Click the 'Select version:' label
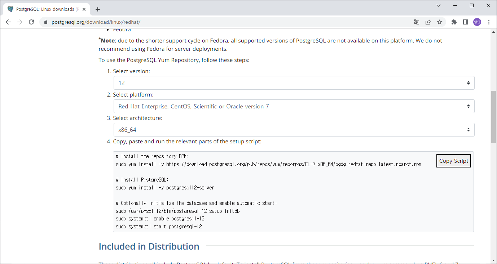This screenshot has height=264, width=497. (131, 71)
